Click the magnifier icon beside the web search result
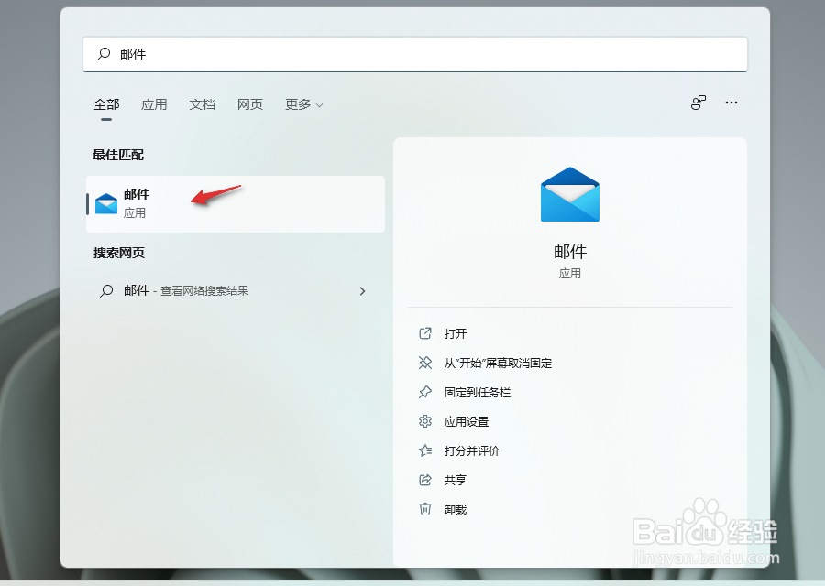825x586 pixels. [x=106, y=290]
